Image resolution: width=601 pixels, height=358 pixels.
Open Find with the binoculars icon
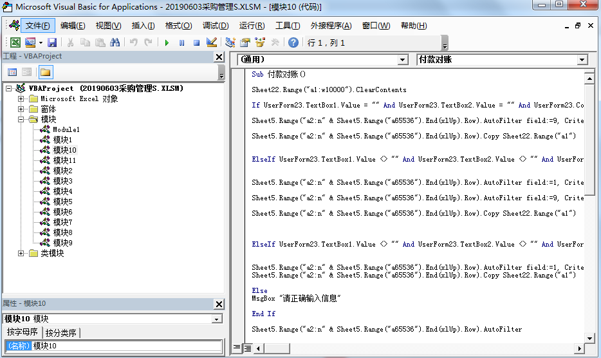tap(115, 42)
